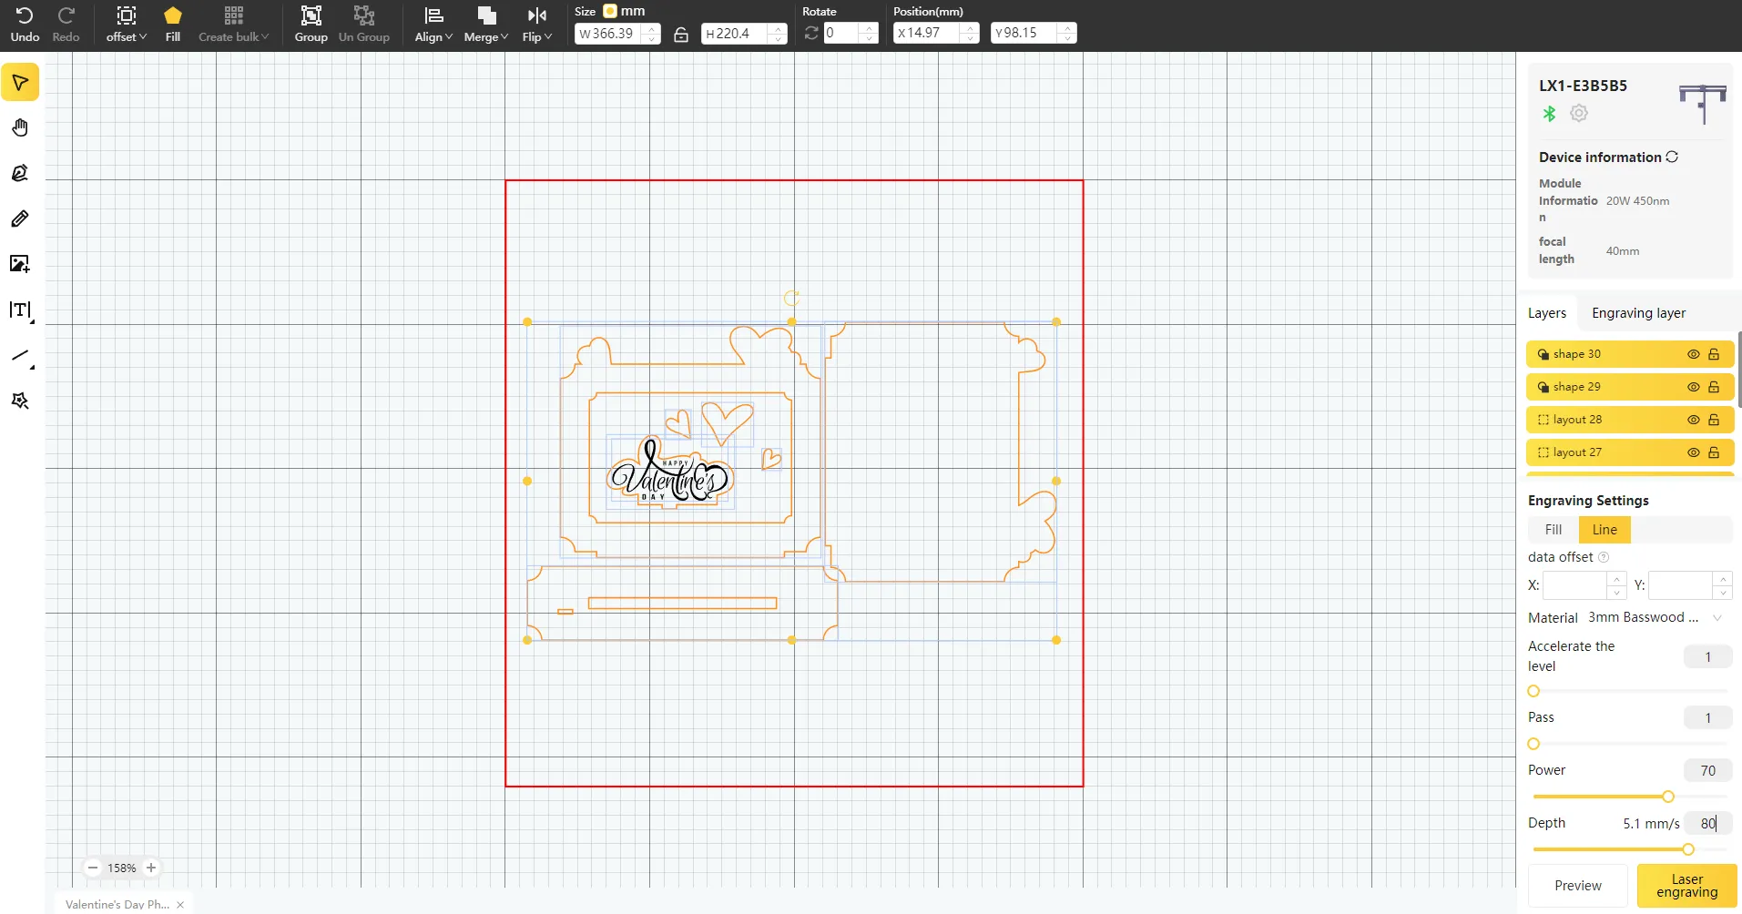Lock the layout 27 layer

pyautogui.click(x=1714, y=452)
